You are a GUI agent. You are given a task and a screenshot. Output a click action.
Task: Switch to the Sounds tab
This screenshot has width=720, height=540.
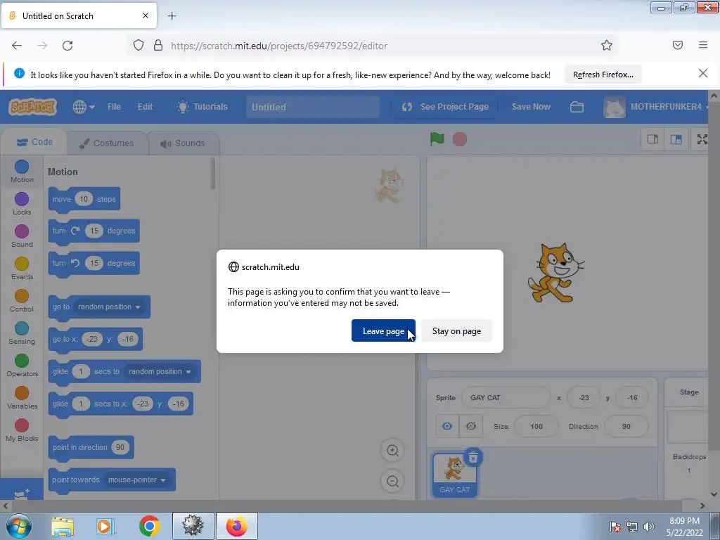(x=183, y=143)
